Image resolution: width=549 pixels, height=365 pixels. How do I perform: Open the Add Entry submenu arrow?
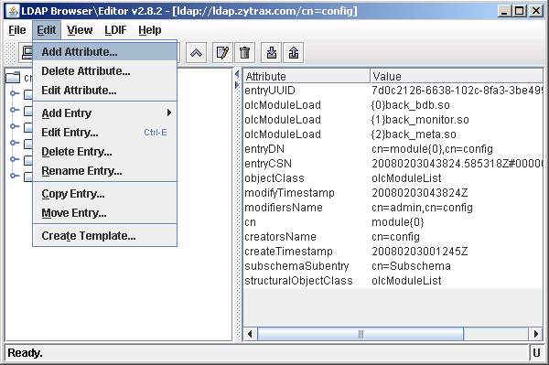[x=169, y=113]
